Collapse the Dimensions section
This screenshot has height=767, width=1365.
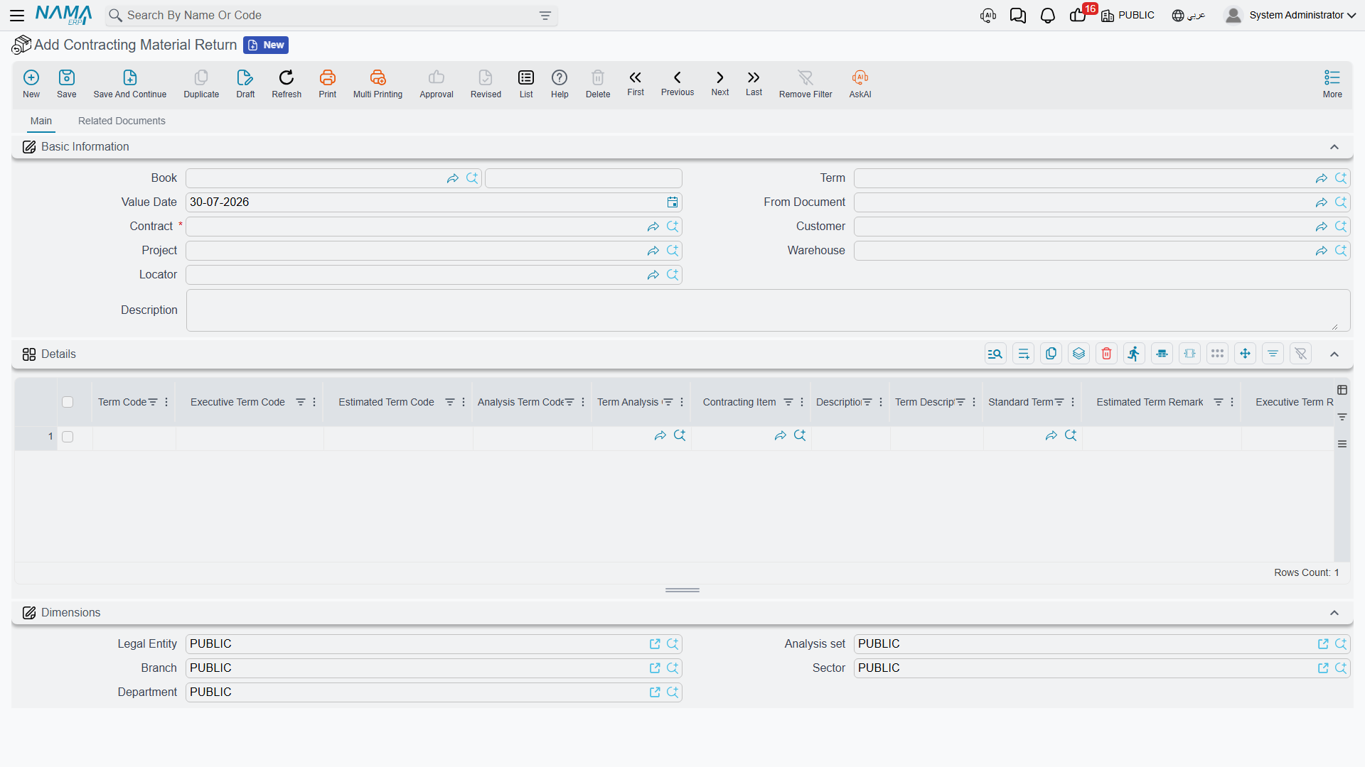point(1334,613)
